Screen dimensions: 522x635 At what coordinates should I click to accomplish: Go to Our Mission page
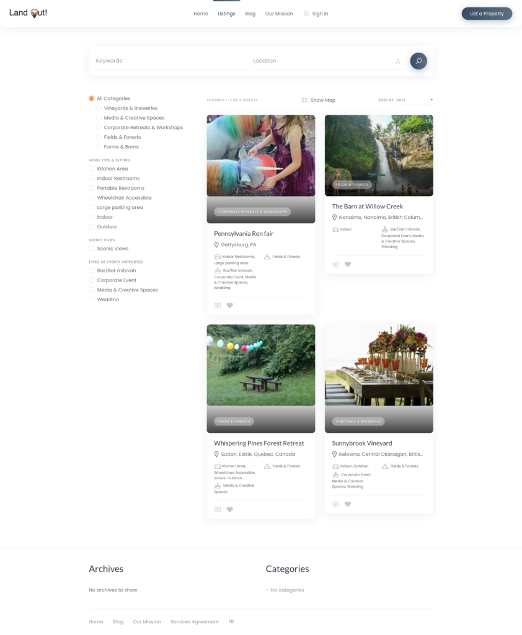[278, 14]
